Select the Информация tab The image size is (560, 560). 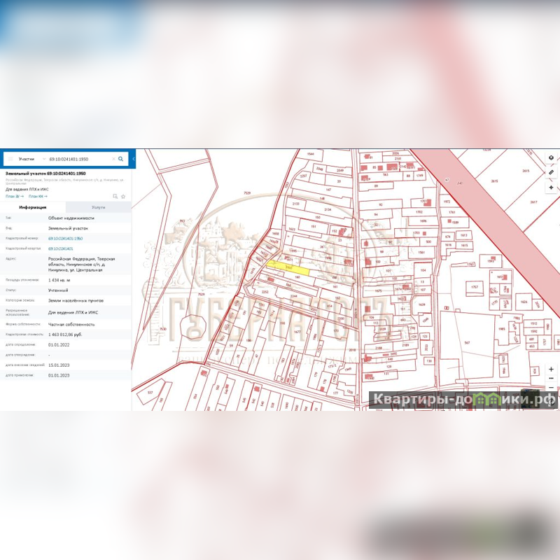coord(33,207)
